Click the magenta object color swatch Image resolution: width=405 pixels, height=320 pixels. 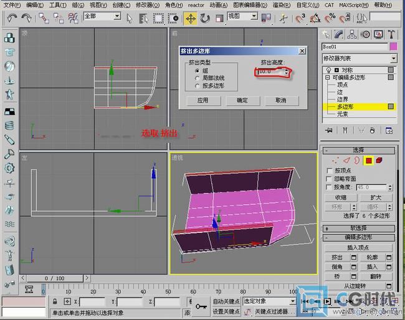point(393,47)
